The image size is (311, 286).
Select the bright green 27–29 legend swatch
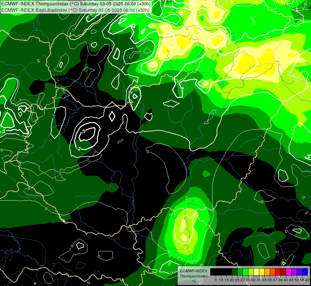click(x=246, y=272)
